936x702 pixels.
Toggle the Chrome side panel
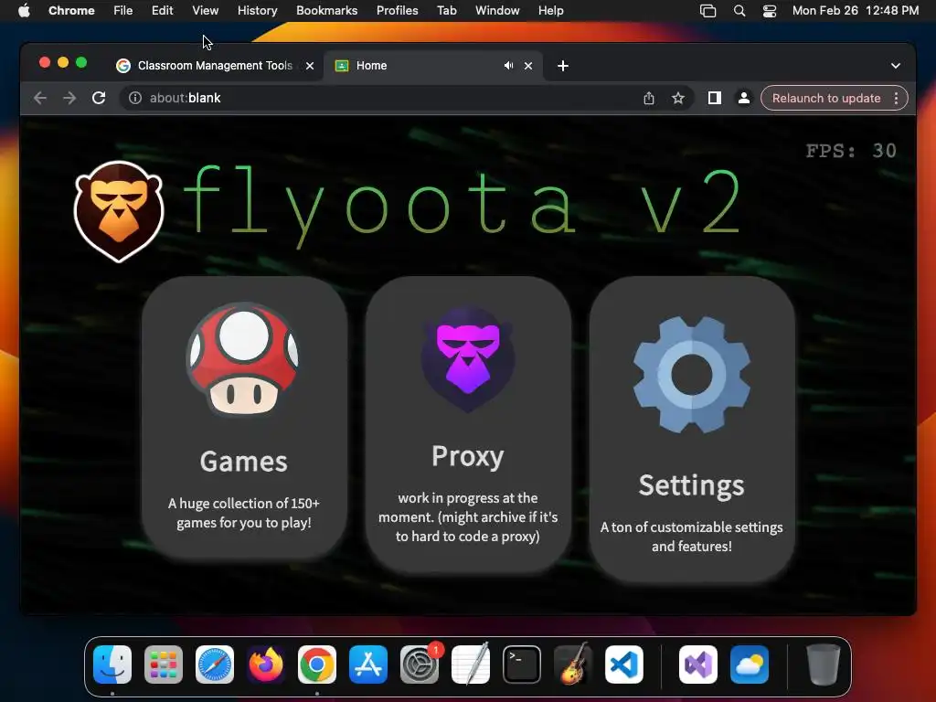pos(715,98)
